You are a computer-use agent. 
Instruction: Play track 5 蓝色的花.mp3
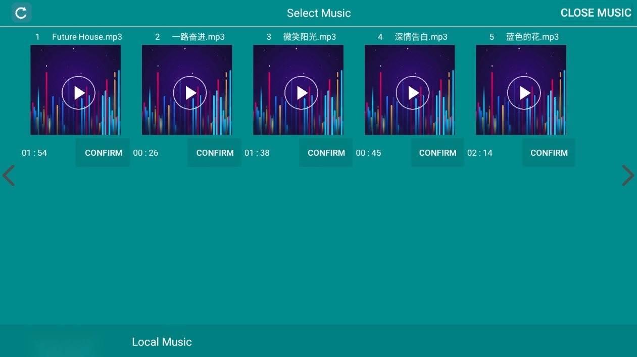tap(524, 93)
